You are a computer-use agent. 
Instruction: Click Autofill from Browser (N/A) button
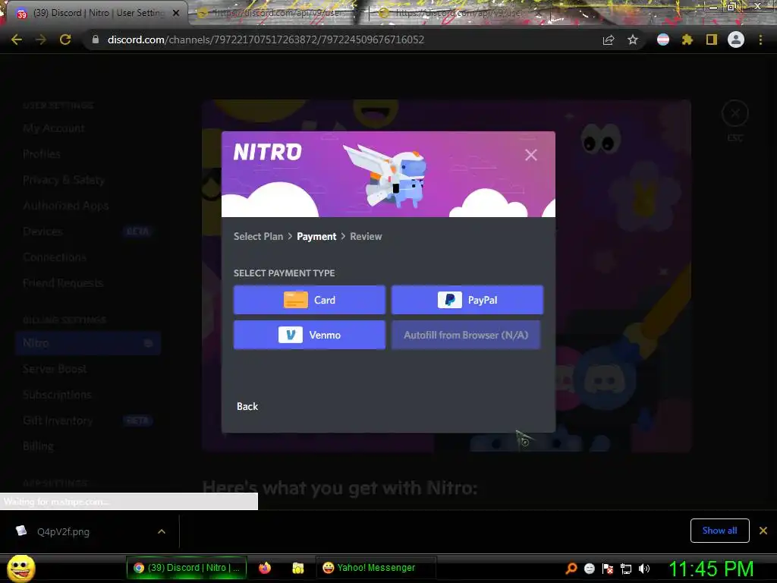point(466,335)
